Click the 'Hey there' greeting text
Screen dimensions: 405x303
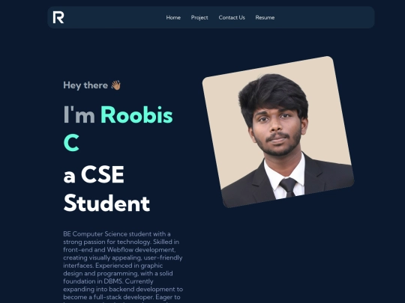(x=85, y=85)
